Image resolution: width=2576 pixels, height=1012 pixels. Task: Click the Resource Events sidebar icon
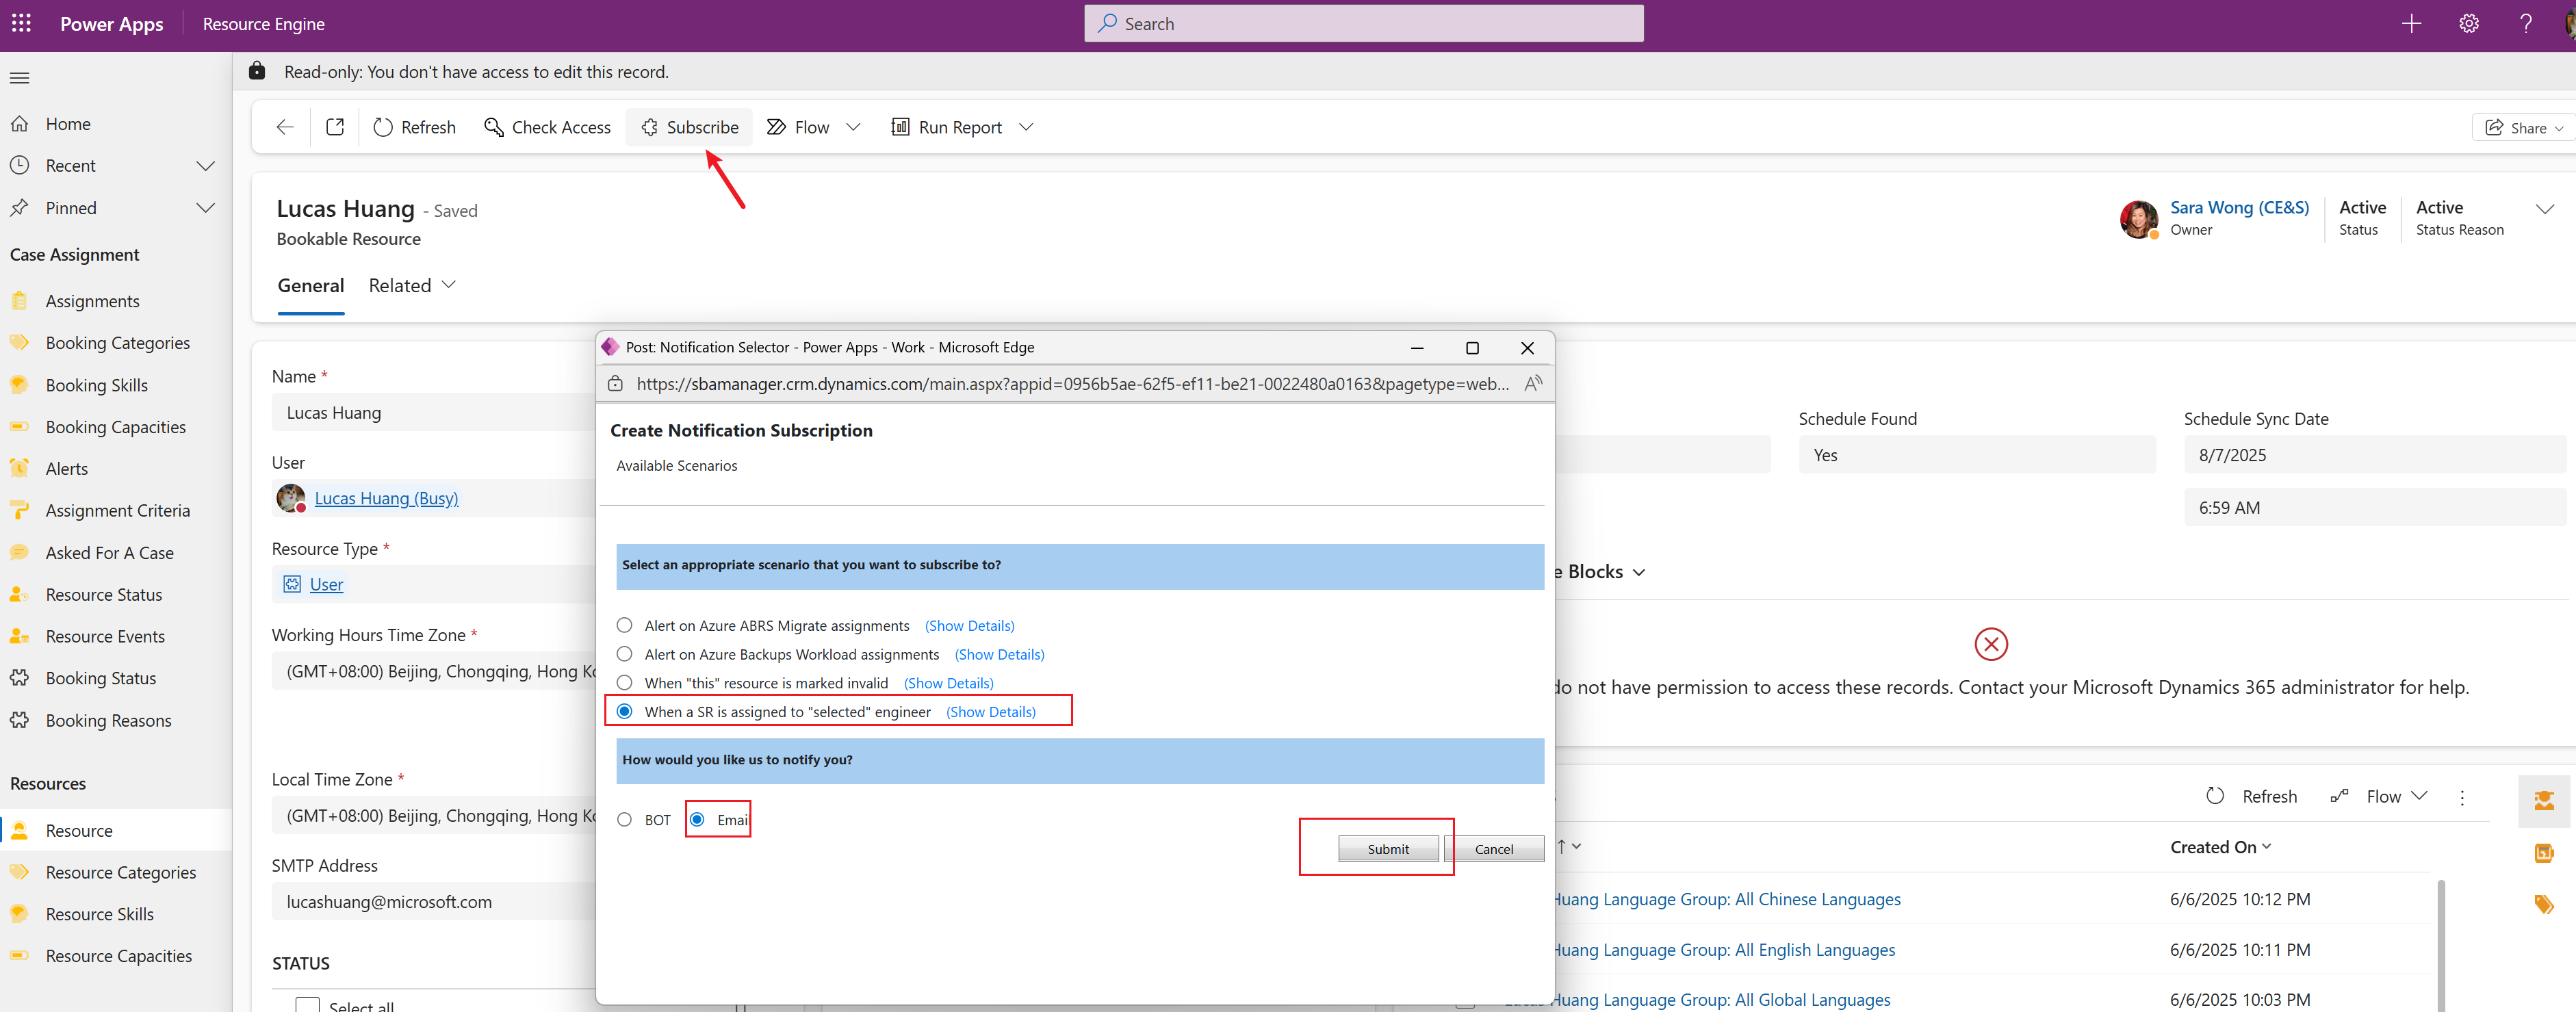(19, 637)
